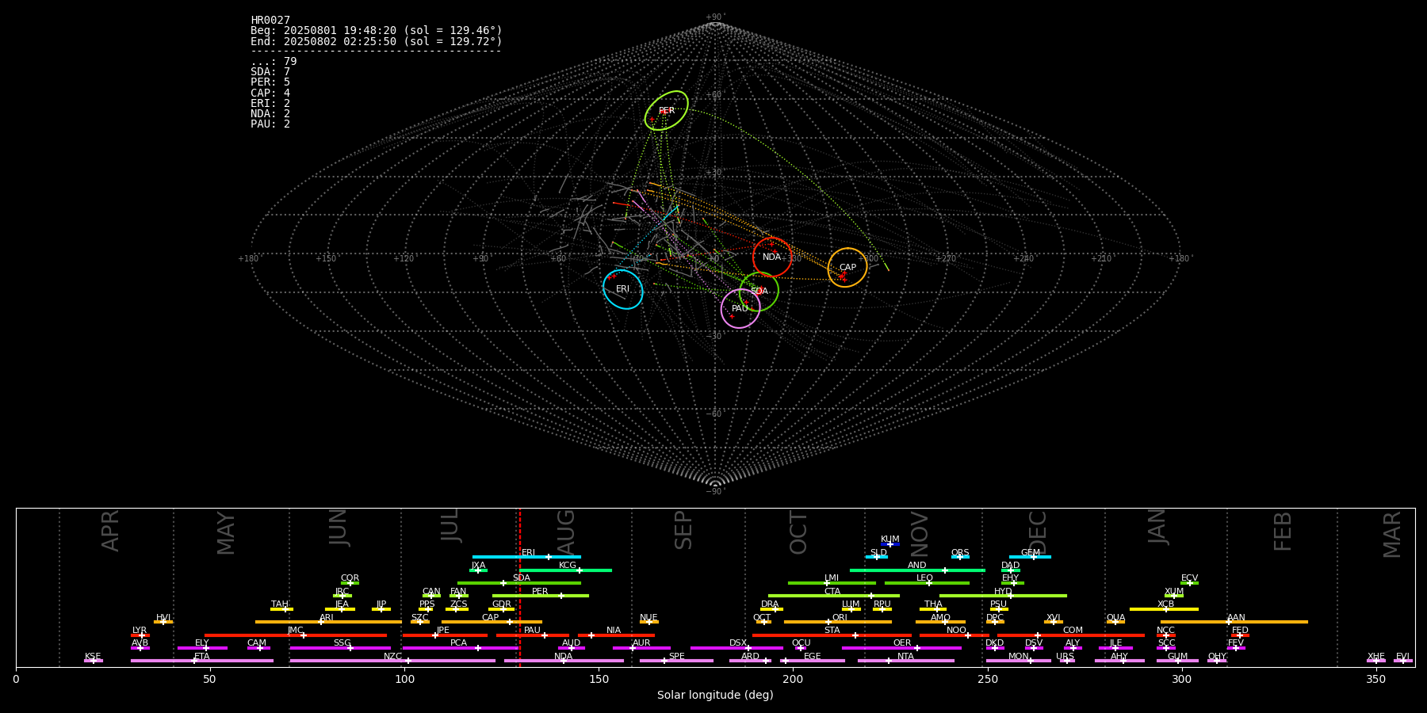
Task: Click the +90° label atop sky map
Action: coord(715,17)
